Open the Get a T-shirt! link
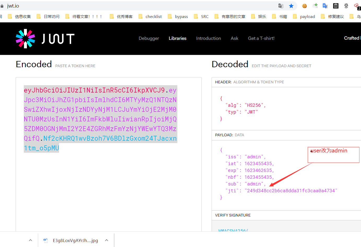Viewport: 361px width, 247px height. tap(261, 38)
